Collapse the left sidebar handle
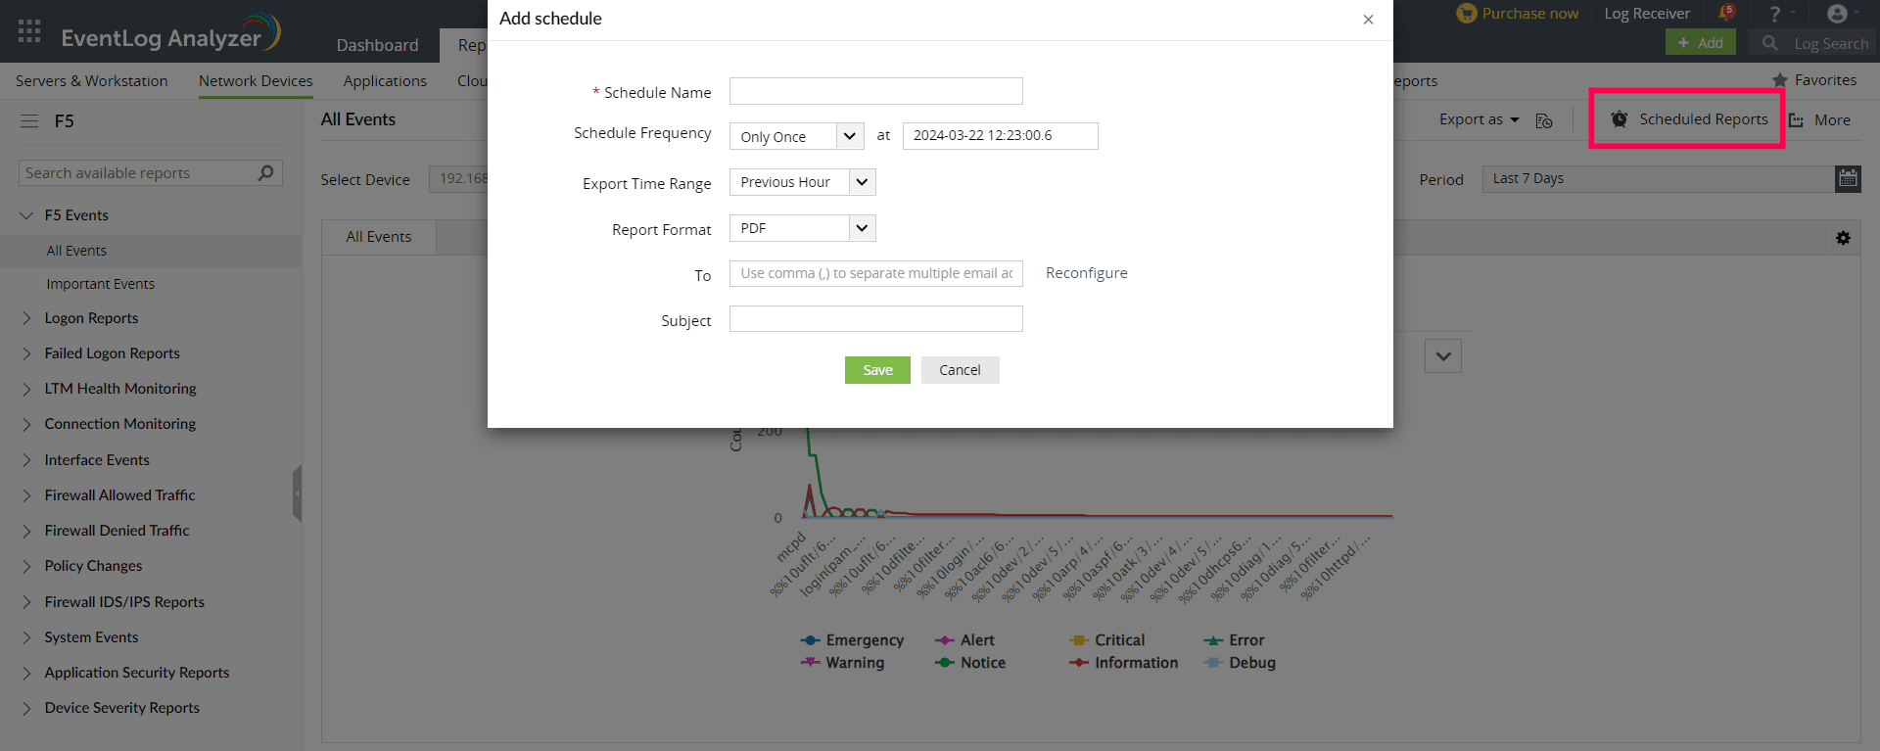The image size is (1880, 751). tap(297, 493)
